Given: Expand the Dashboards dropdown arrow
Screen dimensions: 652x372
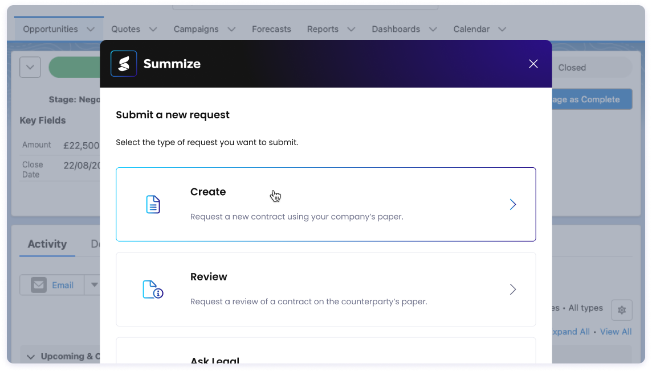Looking at the screenshot, I should (433, 29).
